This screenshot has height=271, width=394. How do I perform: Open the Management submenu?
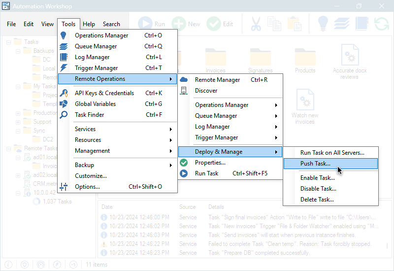pyautogui.click(x=118, y=151)
